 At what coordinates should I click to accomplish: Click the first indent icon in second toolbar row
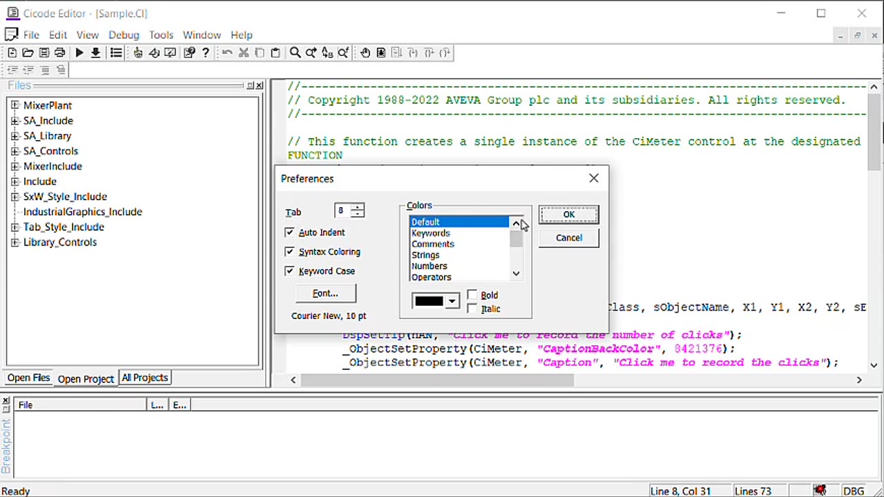tap(12, 70)
